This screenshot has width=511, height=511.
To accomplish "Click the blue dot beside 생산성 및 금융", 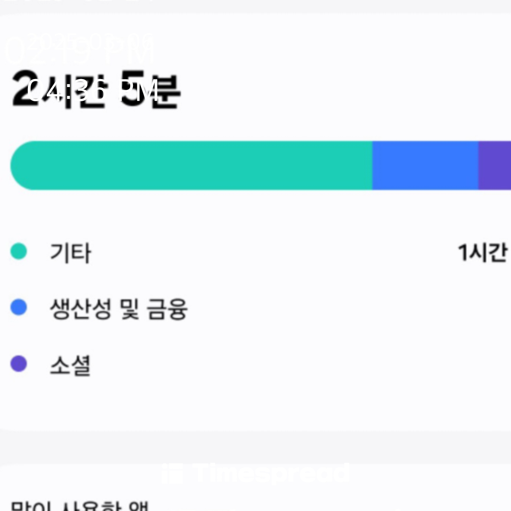I will point(18,308).
